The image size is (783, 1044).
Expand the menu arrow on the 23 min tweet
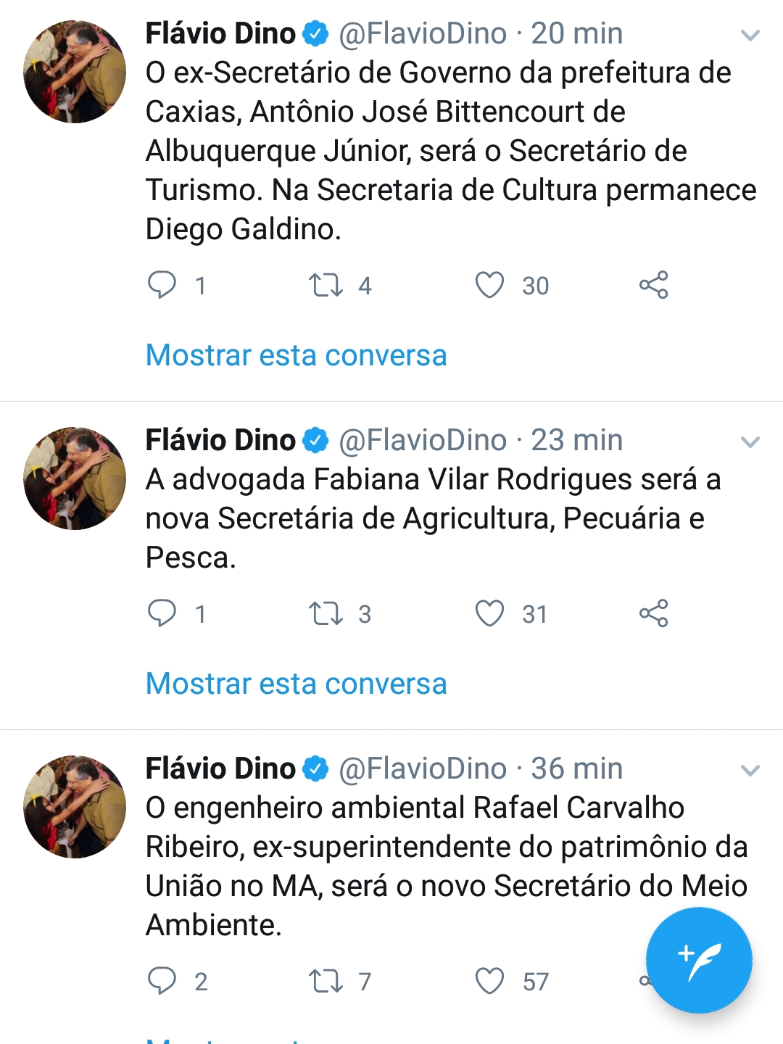click(x=750, y=442)
